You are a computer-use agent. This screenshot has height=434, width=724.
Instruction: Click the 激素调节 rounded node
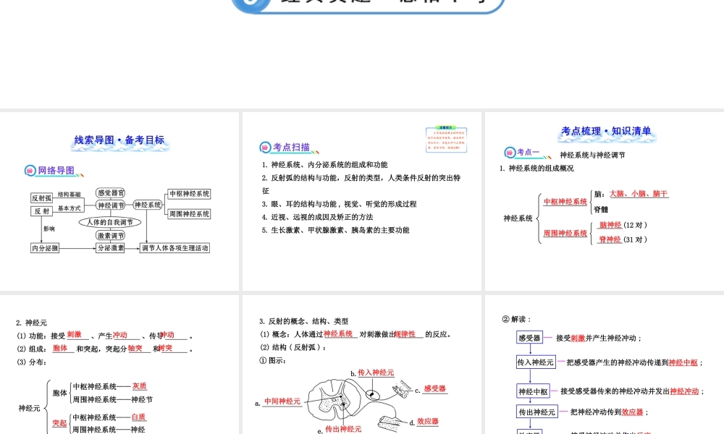[111, 236]
